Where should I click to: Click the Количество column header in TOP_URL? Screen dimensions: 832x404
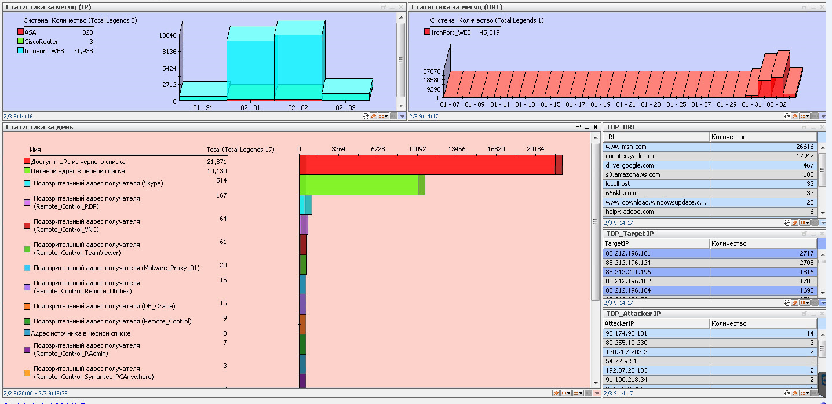click(x=762, y=137)
